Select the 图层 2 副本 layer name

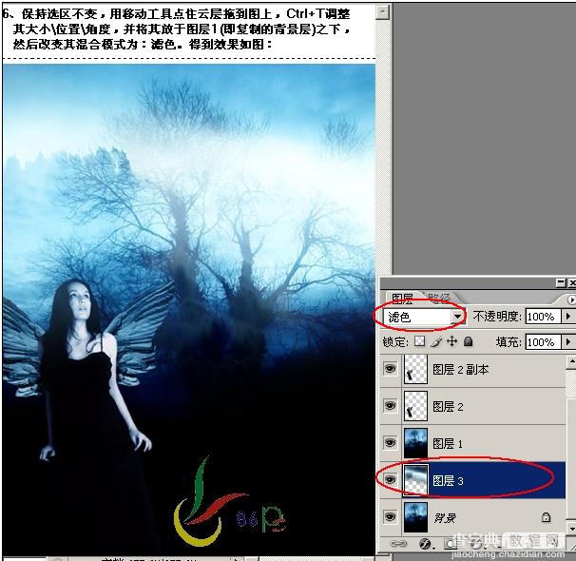click(x=461, y=369)
